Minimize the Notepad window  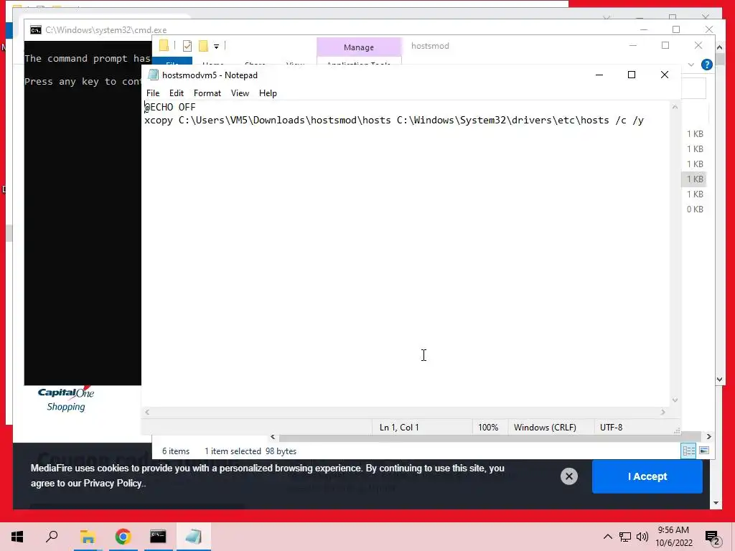tap(599, 75)
